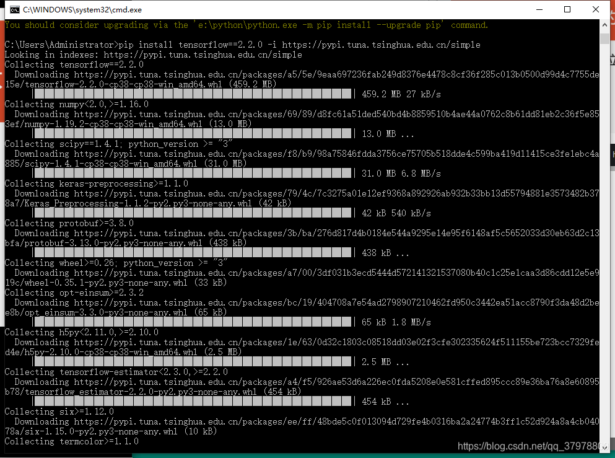This screenshot has height=458, width=615.
Task: Click 'Collecting keras-preprocessing>=1.1.0' line
Action: (x=97, y=183)
